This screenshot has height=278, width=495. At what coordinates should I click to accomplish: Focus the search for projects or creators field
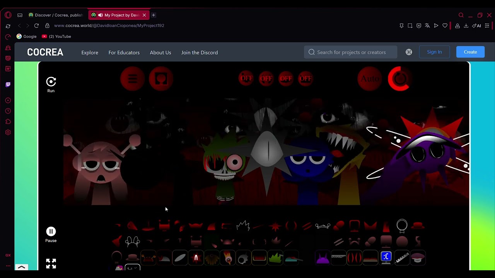click(x=350, y=52)
